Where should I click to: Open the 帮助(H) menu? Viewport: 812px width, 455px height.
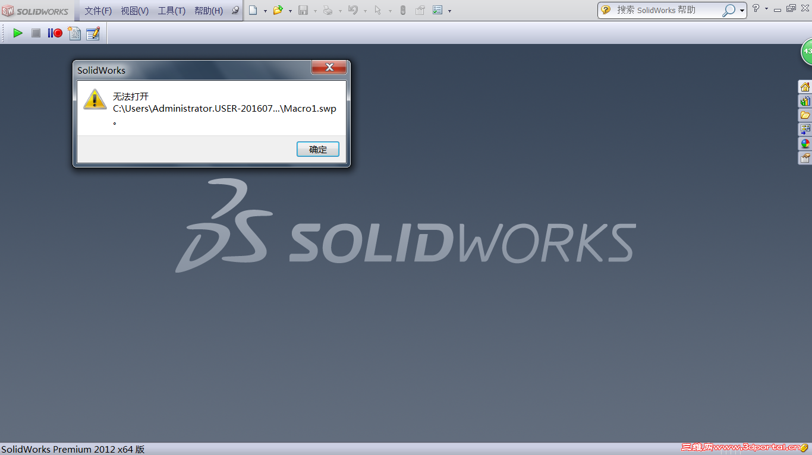click(208, 10)
